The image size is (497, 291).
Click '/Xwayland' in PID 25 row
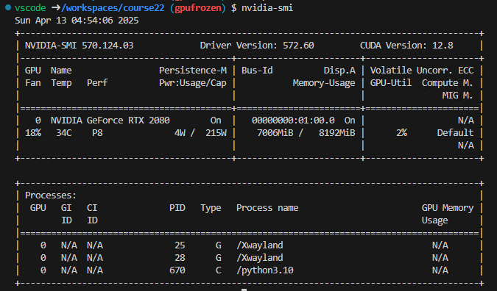[260, 245]
